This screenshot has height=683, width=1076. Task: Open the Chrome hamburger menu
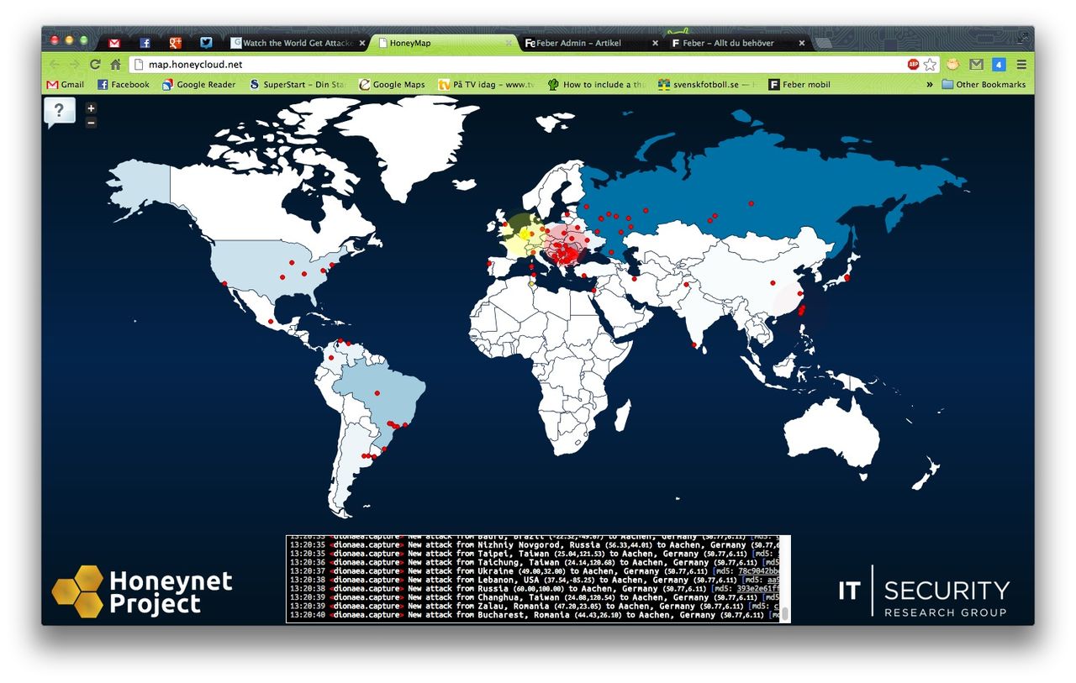1021,64
